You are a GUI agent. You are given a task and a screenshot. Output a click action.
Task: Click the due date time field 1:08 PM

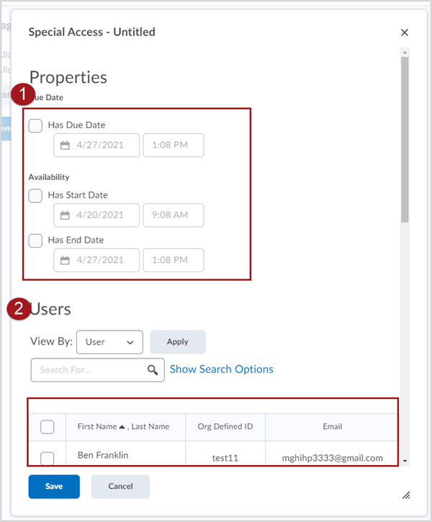[x=174, y=145]
